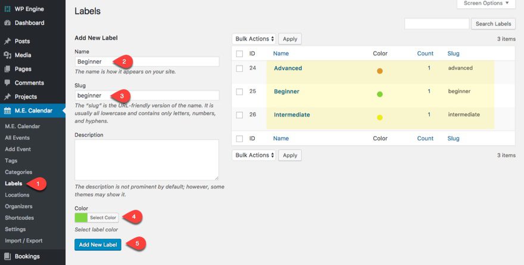Click the green label color swatch
524x265 pixels.
point(81,217)
